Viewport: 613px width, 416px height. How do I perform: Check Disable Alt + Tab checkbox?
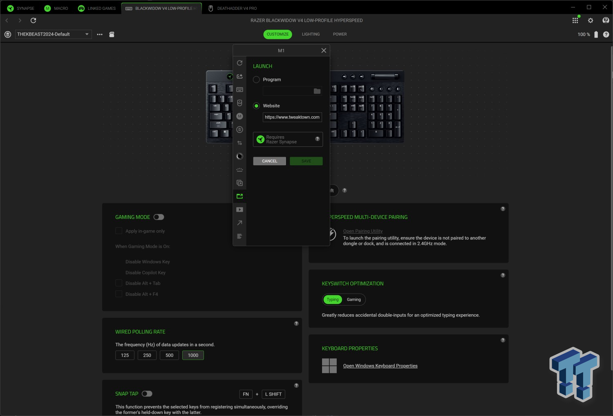tap(119, 283)
